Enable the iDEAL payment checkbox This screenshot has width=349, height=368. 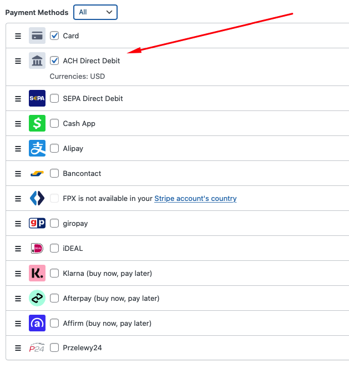[54, 248]
